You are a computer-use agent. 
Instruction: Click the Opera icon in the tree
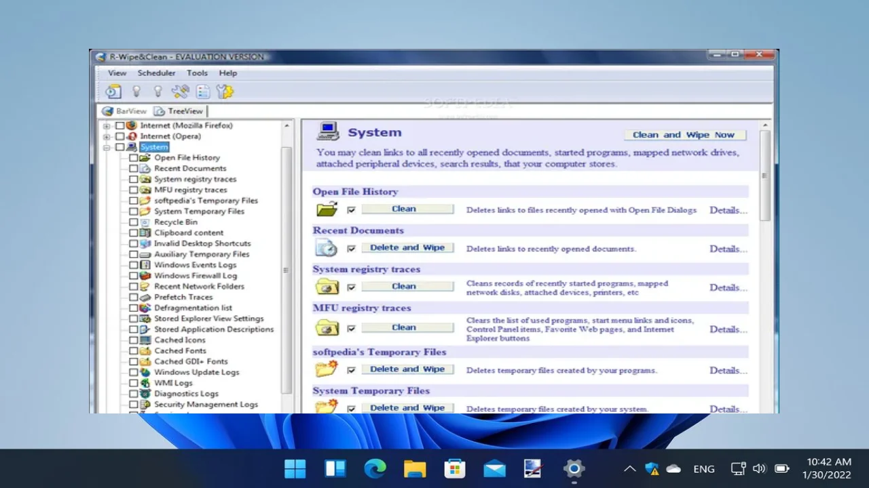coord(132,136)
